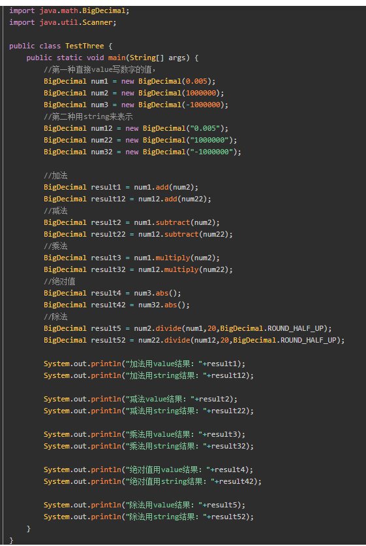The height and width of the screenshot is (546, 366).
Task: Click the println 绝对值用value结果 line
Action: click(148, 469)
